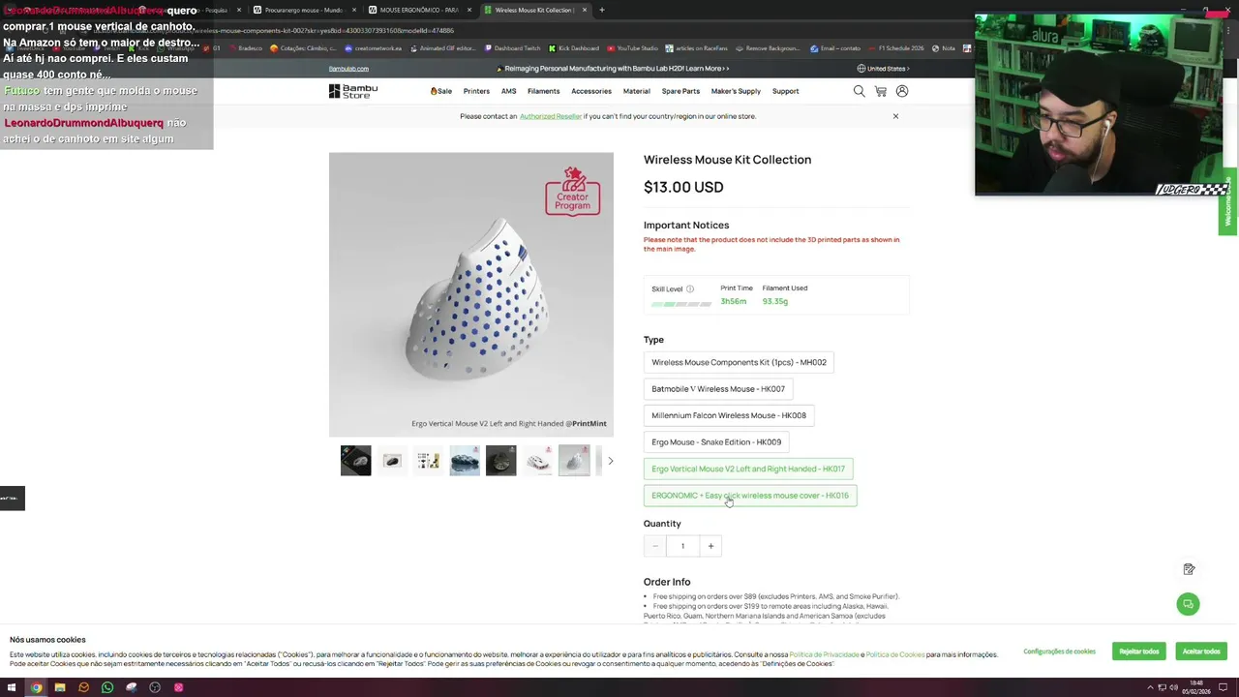Open the pink app icon on taskbar
1239x697 pixels.
coord(178,687)
